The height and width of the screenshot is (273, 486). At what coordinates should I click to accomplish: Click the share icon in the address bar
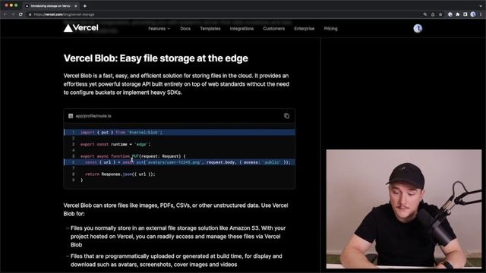(433, 14)
